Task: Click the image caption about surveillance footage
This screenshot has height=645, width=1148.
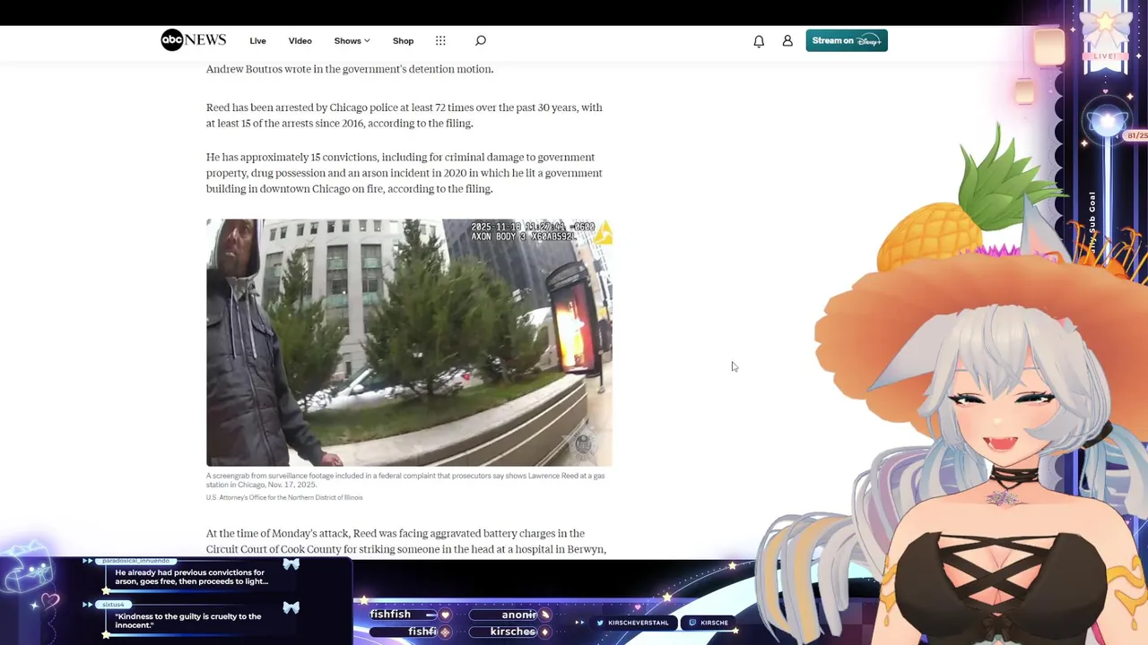Action: [405, 480]
